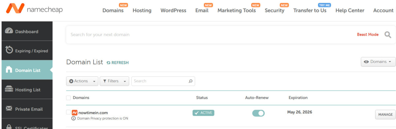Screen dimensions: 396x129
Task: Click the info icon beside Domain Privacy
Action: tap(74, 118)
